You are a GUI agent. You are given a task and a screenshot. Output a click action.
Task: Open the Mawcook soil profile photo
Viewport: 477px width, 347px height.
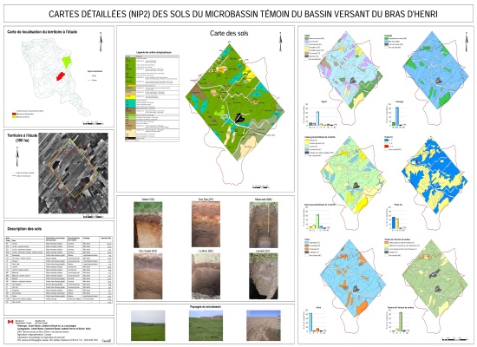(x=264, y=225)
